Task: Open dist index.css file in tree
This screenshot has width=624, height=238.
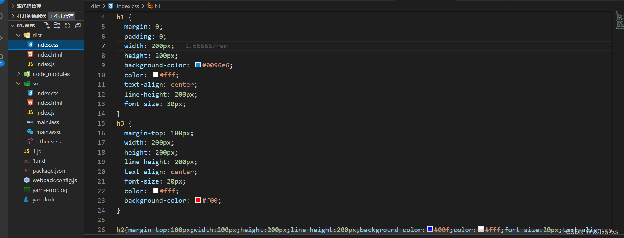Action: [46, 45]
